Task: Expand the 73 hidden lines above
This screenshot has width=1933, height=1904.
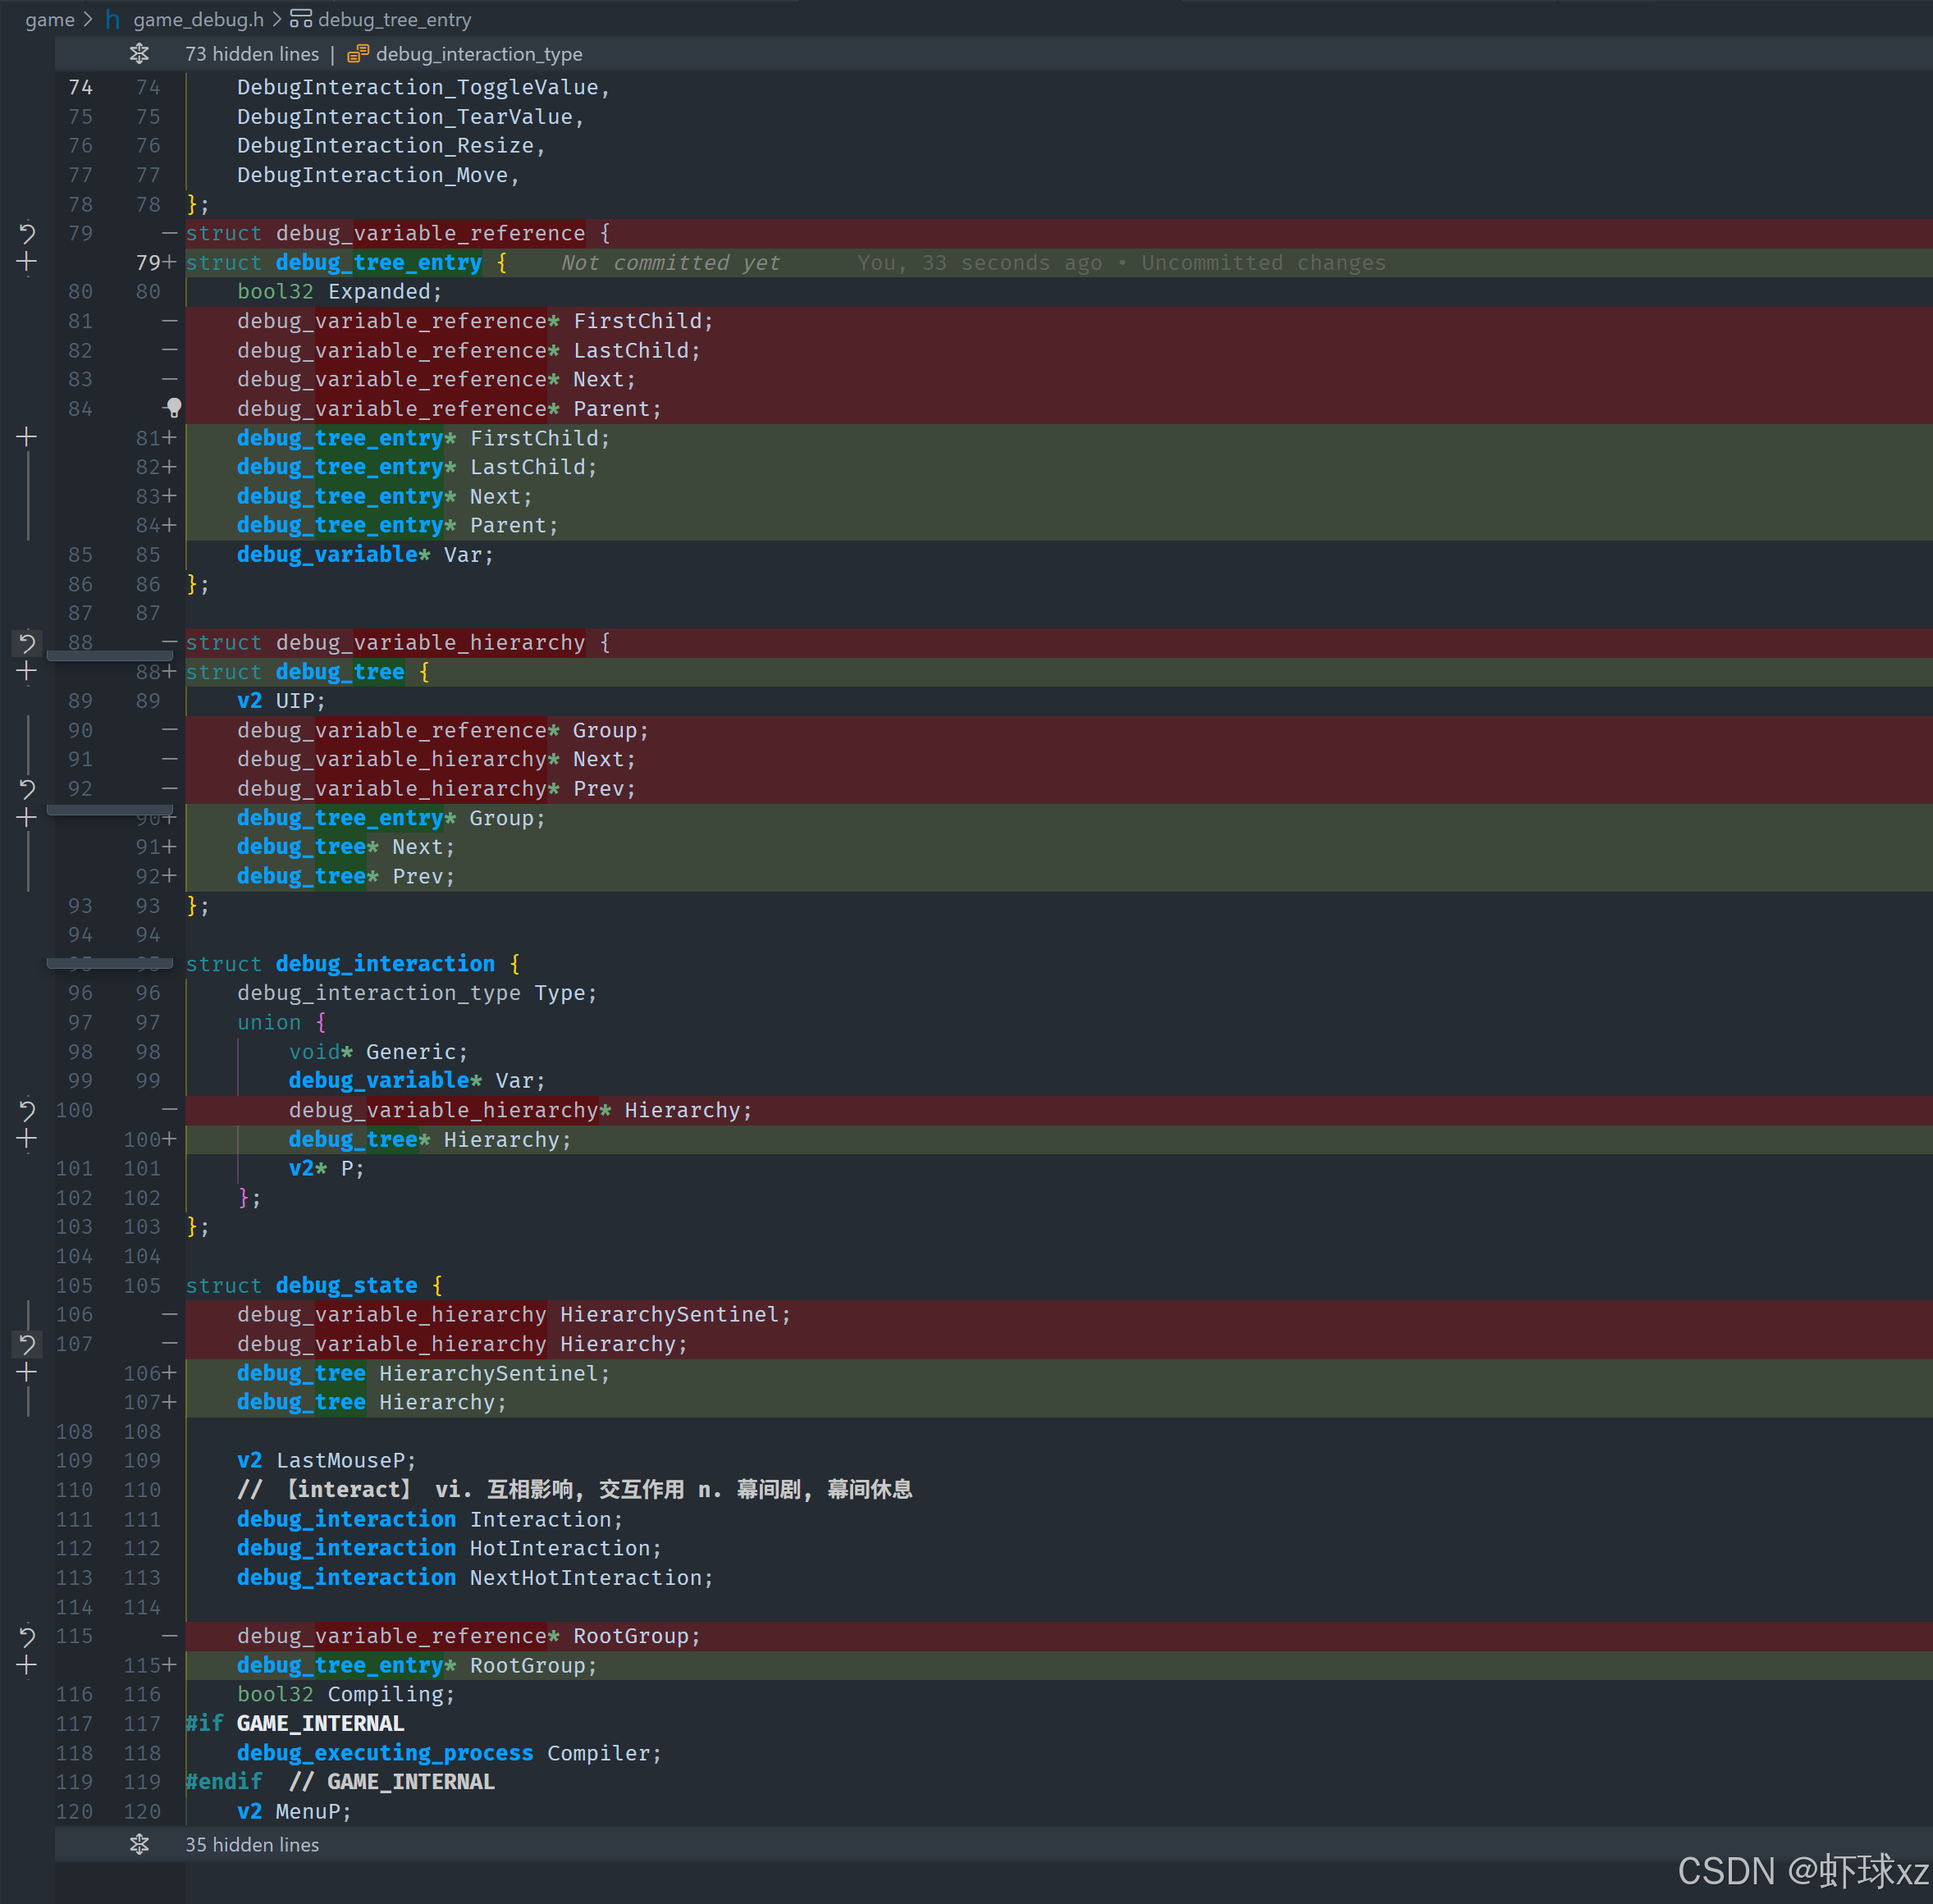Action: [139, 54]
